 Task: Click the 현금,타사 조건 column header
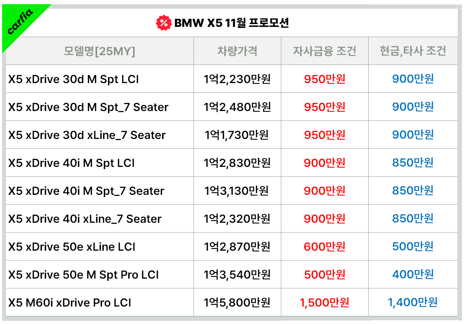tap(413, 51)
